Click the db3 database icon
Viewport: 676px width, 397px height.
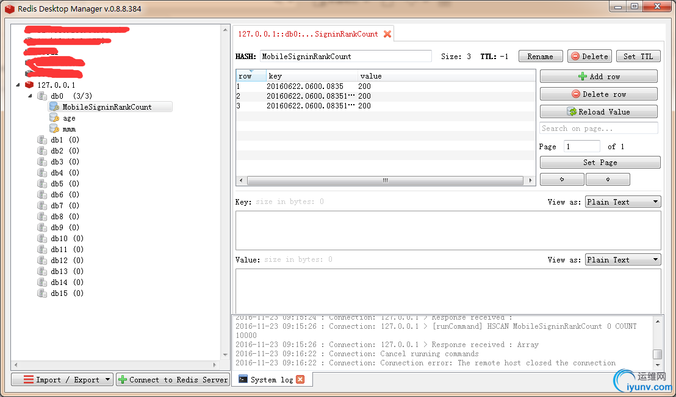(x=42, y=162)
